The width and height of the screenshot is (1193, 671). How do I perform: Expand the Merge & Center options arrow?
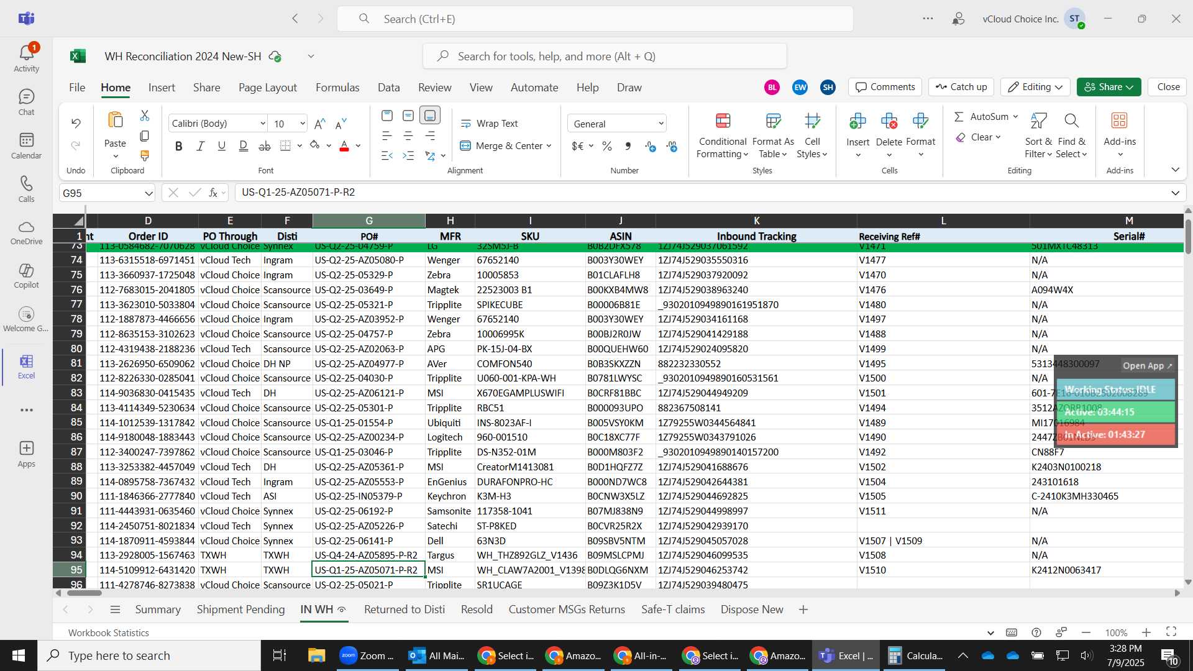(x=549, y=146)
